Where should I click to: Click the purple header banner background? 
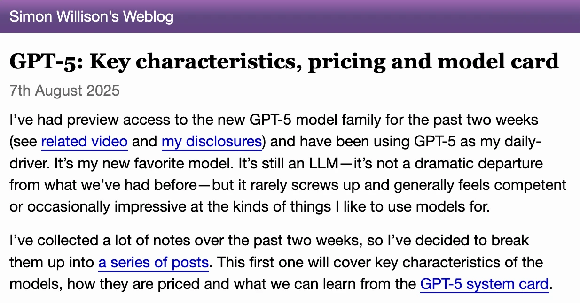[376, 17]
